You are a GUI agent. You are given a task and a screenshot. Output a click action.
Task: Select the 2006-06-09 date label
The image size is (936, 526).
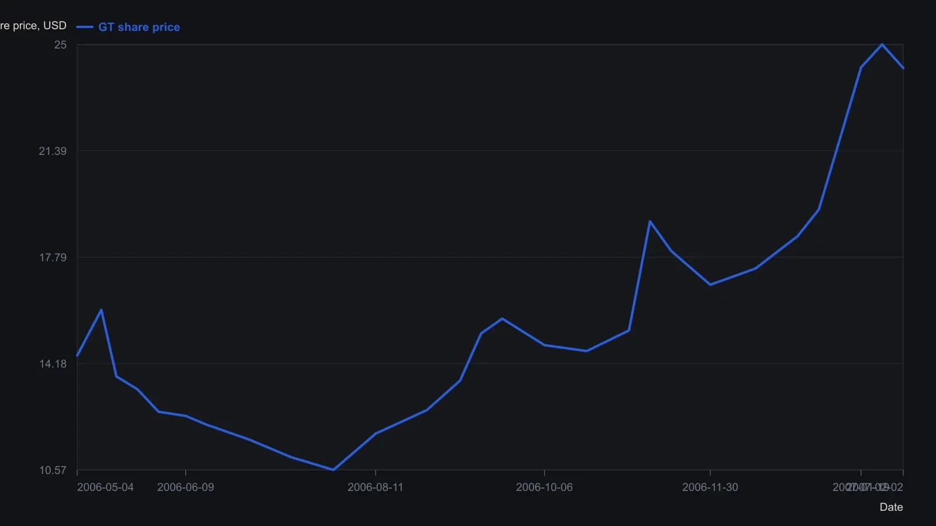click(185, 487)
